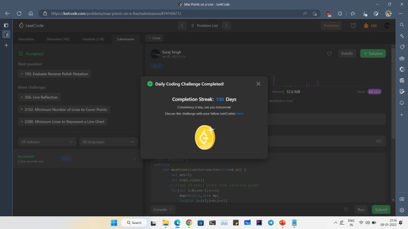Open the timer alarm clock icon
This screenshot has width=408, height=229.
point(353,25)
